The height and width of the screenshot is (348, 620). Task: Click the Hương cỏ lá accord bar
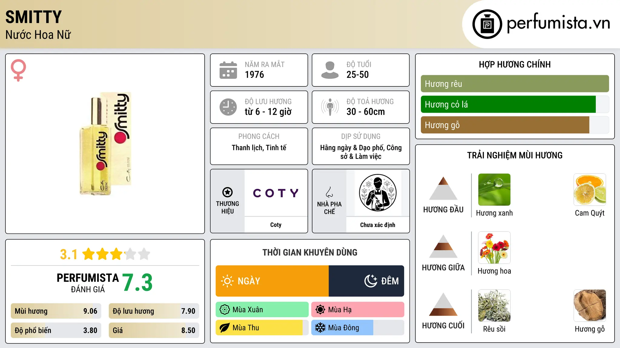[515, 104]
